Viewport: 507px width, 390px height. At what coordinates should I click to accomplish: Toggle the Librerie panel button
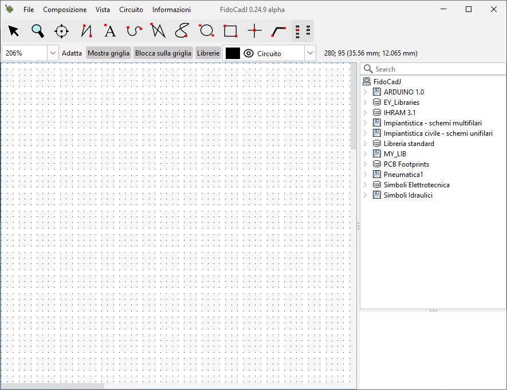(x=208, y=53)
